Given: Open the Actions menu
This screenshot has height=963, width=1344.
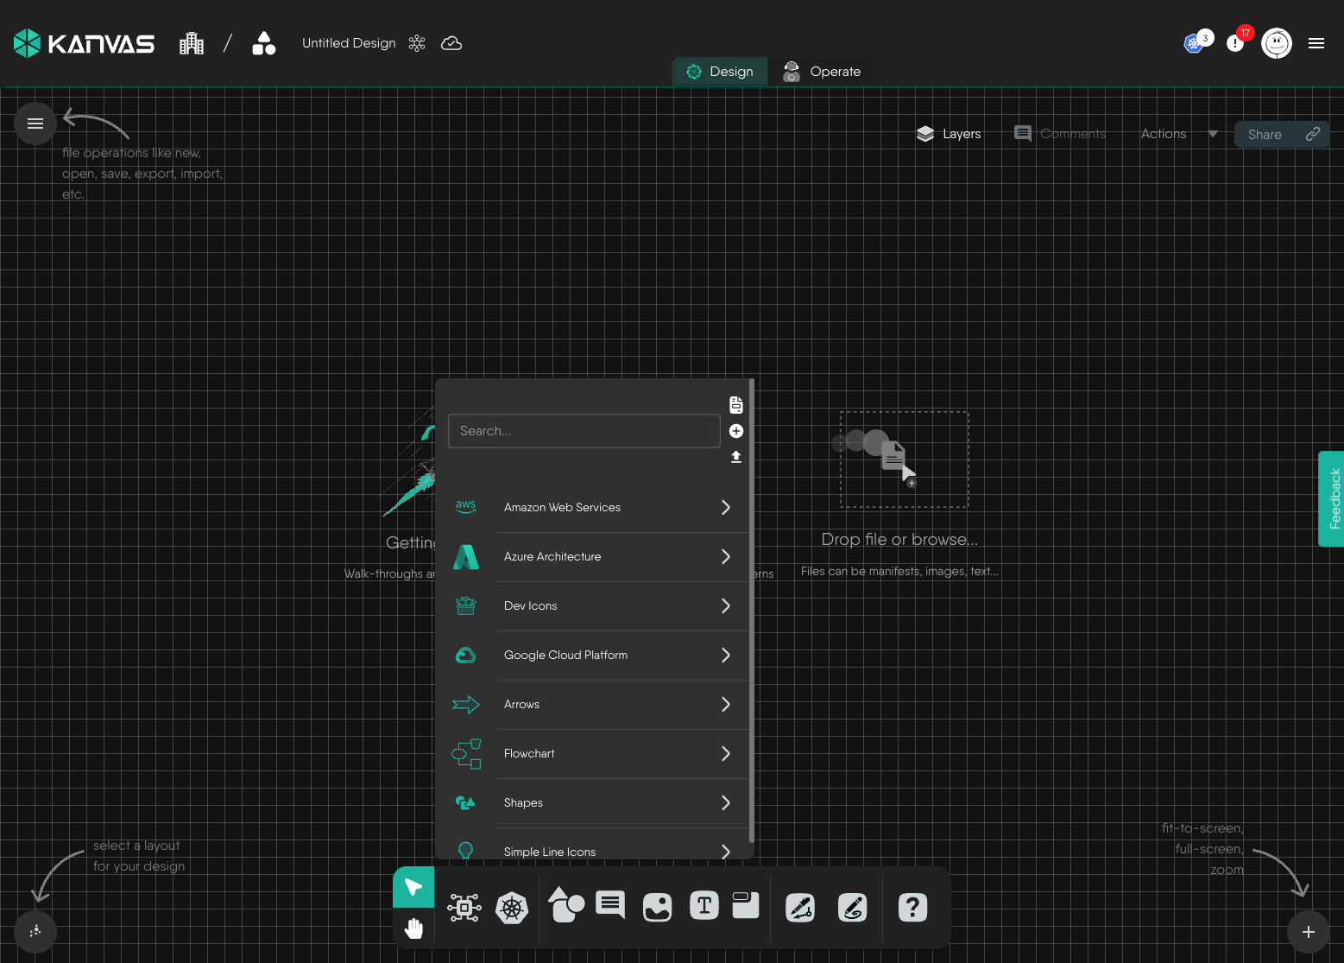Looking at the screenshot, I should coord(1164,134).
